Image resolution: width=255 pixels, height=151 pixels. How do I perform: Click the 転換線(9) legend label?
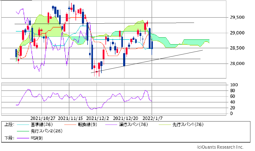(x=88, y=125)
